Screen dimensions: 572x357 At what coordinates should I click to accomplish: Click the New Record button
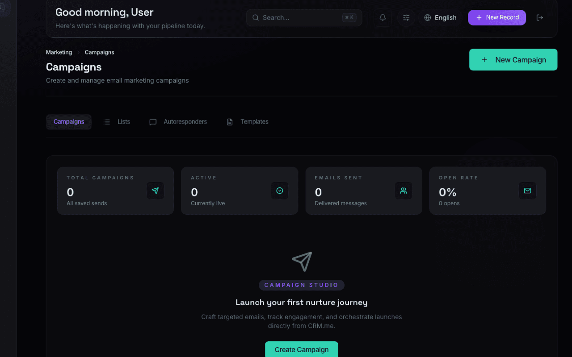496,17
